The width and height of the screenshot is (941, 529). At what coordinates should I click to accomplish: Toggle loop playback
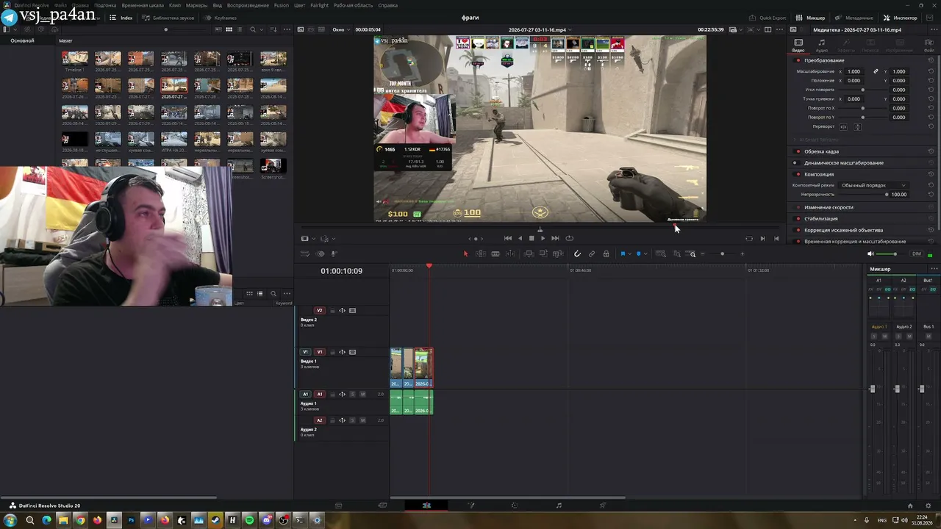pyautogui.click(x=569, y=238)
